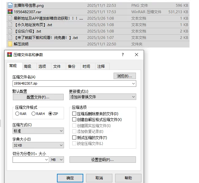
Task: Open the 字典大小 dropdown showing 32 KB
Action: [x=38, y=145]
